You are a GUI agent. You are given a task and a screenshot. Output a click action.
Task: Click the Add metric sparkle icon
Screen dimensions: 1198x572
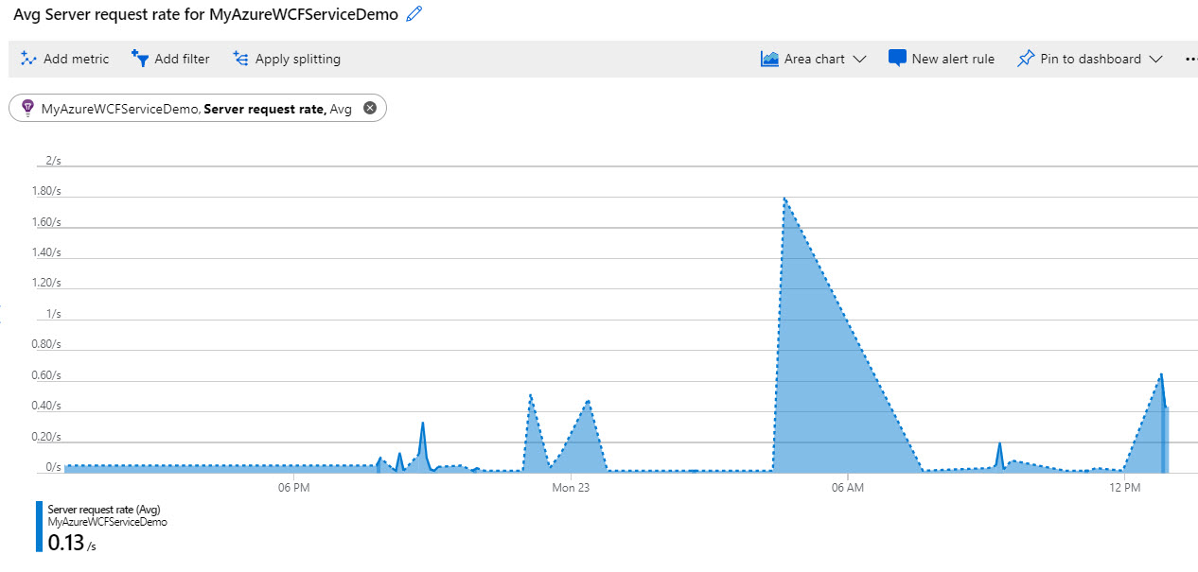28,59
